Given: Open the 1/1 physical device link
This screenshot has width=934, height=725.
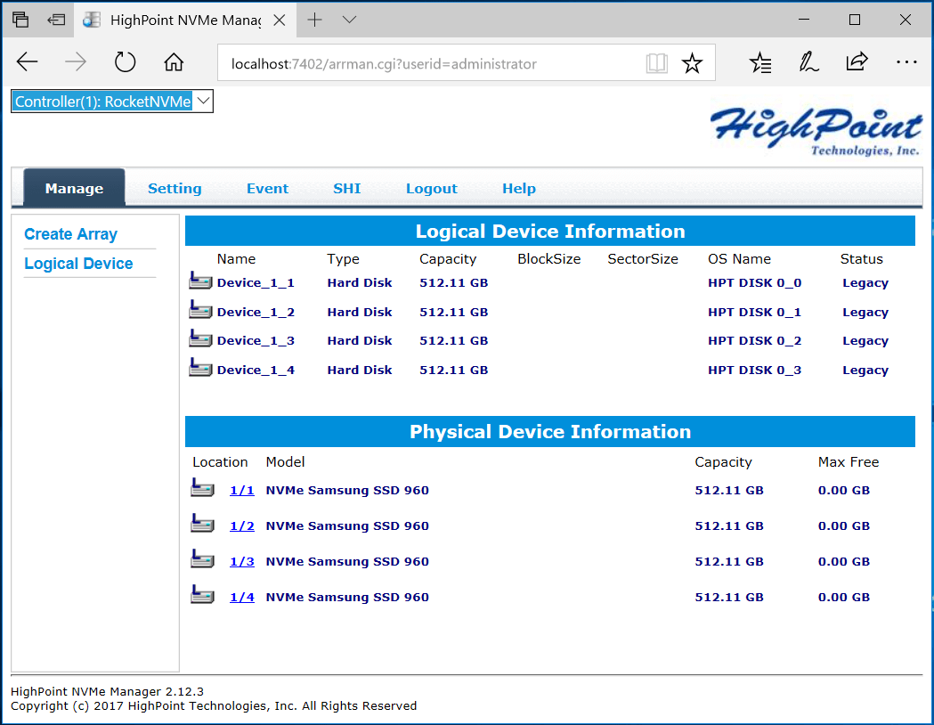Looking at the screenshot, I should pyautogui.click(x=242, y=490).
